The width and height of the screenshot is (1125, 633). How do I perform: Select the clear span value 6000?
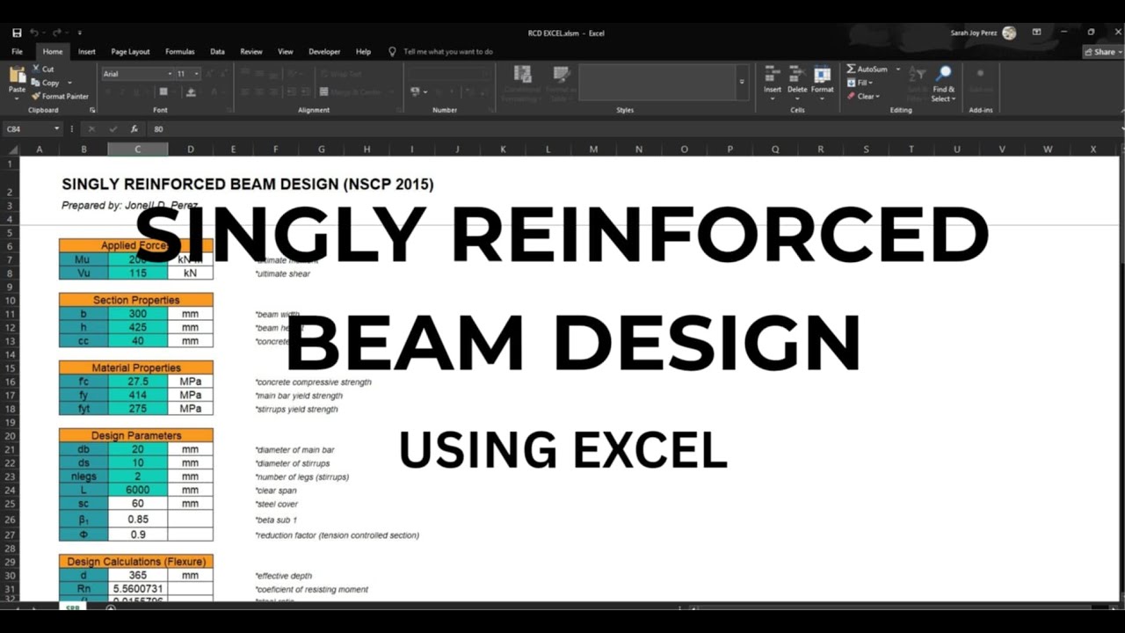pos(138,490)
